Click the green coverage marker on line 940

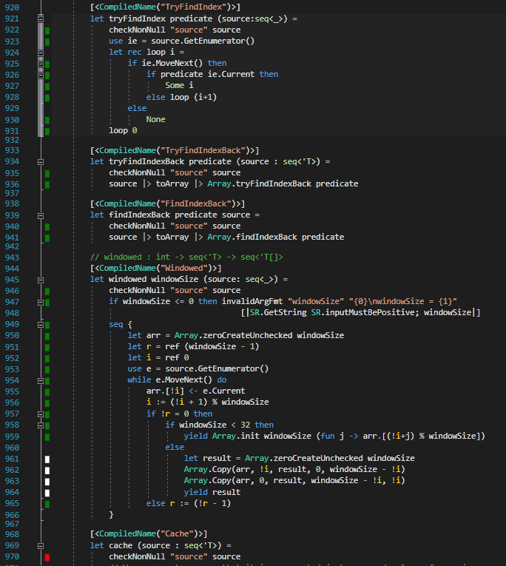click(47, 227)
